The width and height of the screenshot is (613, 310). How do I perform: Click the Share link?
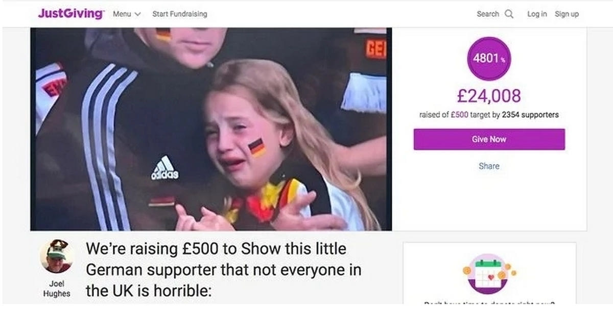489,166
